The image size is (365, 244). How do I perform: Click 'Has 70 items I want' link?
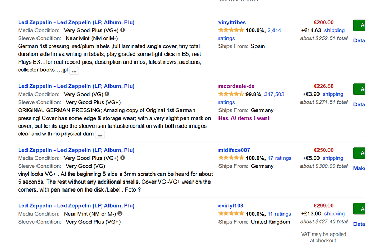pyautogui.click(x=244, y=118)
